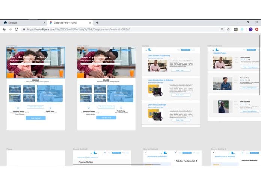Click the red extension icon at toolbar end
The height and width of the screenshot is (185, 261).
coord(256,29)
